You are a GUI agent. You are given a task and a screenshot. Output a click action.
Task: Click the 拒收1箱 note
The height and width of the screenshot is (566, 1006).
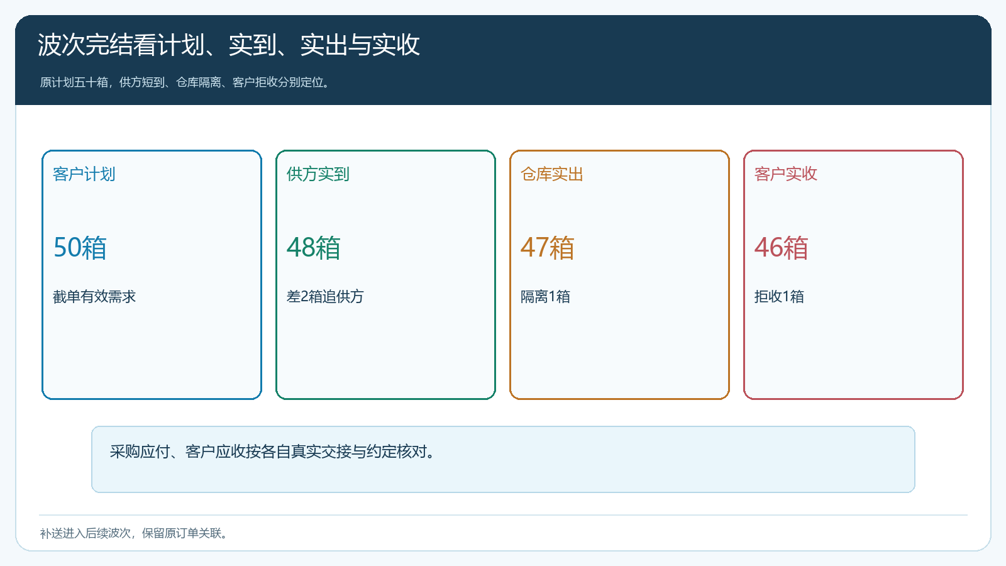click(x=779, y=296)
